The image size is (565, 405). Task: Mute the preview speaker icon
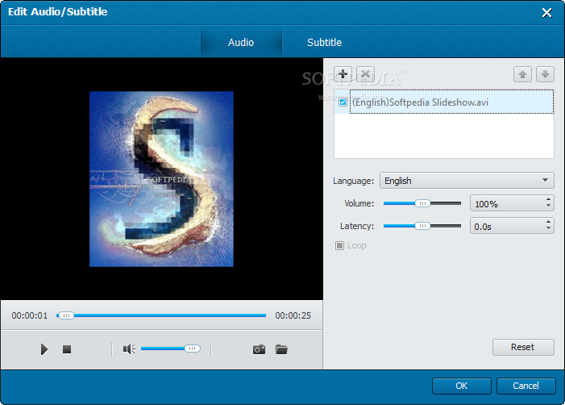click(129, 349)
